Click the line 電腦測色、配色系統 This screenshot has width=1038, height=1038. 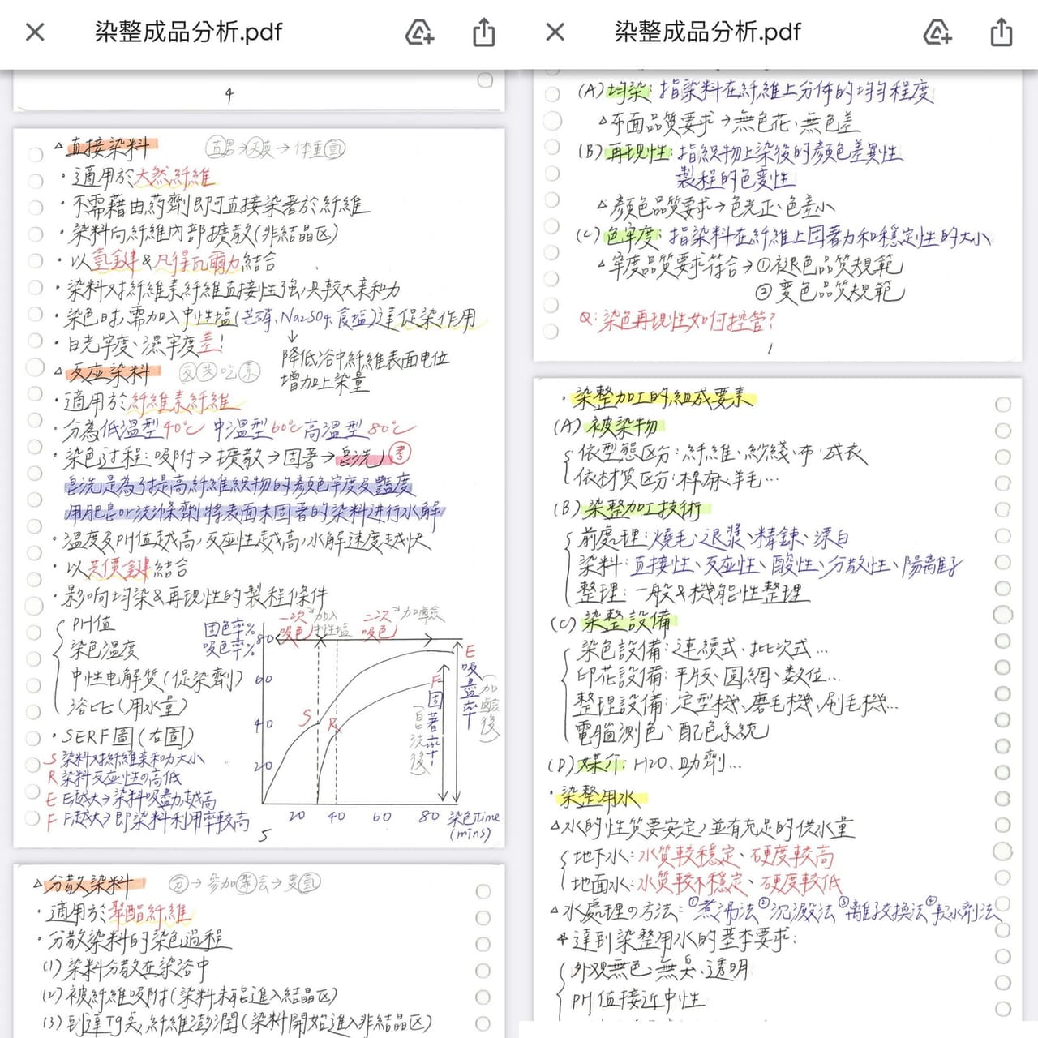tap(671, 732)
